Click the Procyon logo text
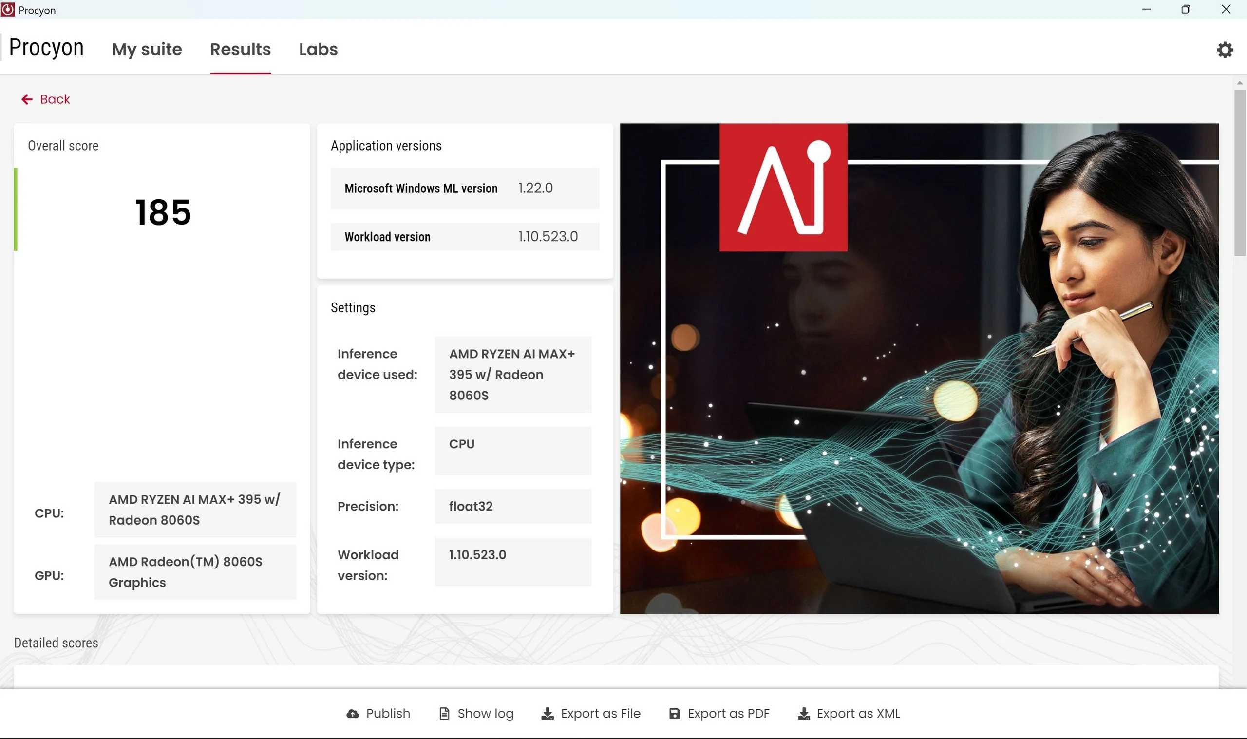The height and width of the screenshot is (739, 1247). pyautogui.click(x=46, y=48)
